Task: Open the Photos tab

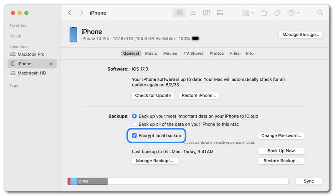Action: click(x=217, y=53)
